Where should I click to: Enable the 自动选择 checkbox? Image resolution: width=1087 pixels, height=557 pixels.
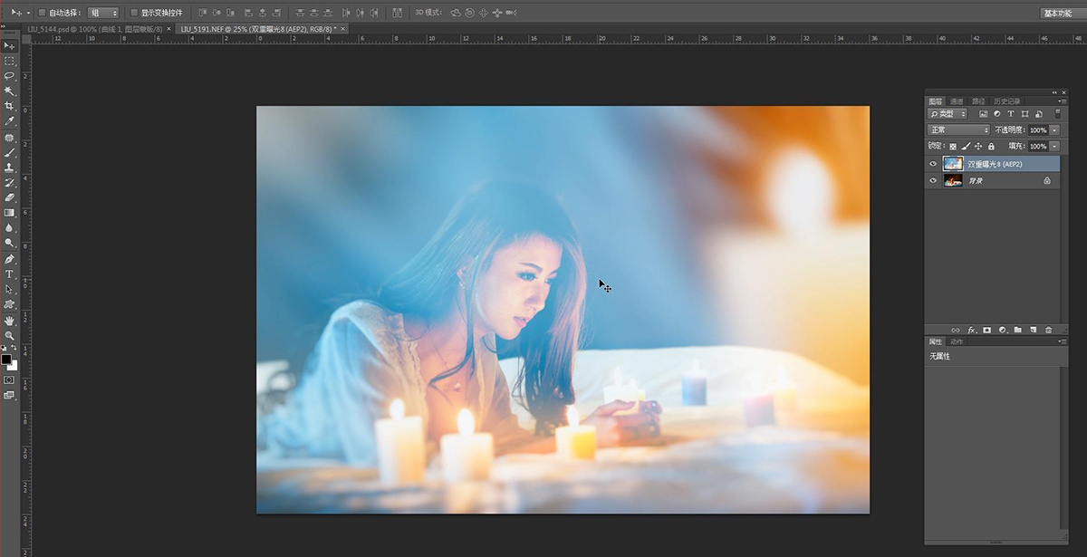[42, 13]
